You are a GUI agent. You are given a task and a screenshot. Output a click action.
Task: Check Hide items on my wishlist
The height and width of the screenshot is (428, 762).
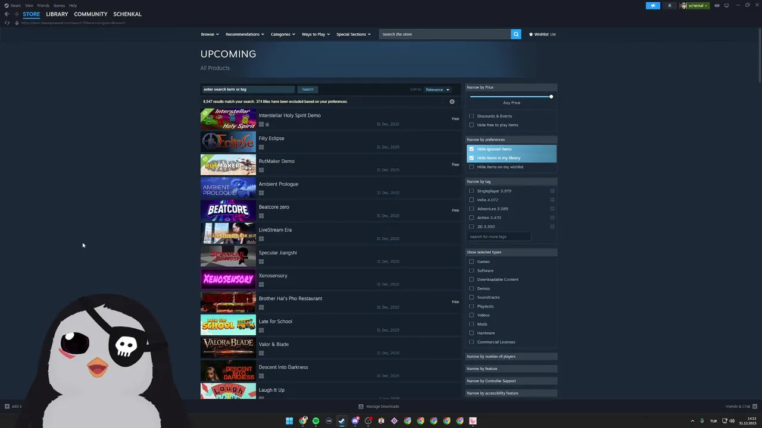(x=471, y=167)
